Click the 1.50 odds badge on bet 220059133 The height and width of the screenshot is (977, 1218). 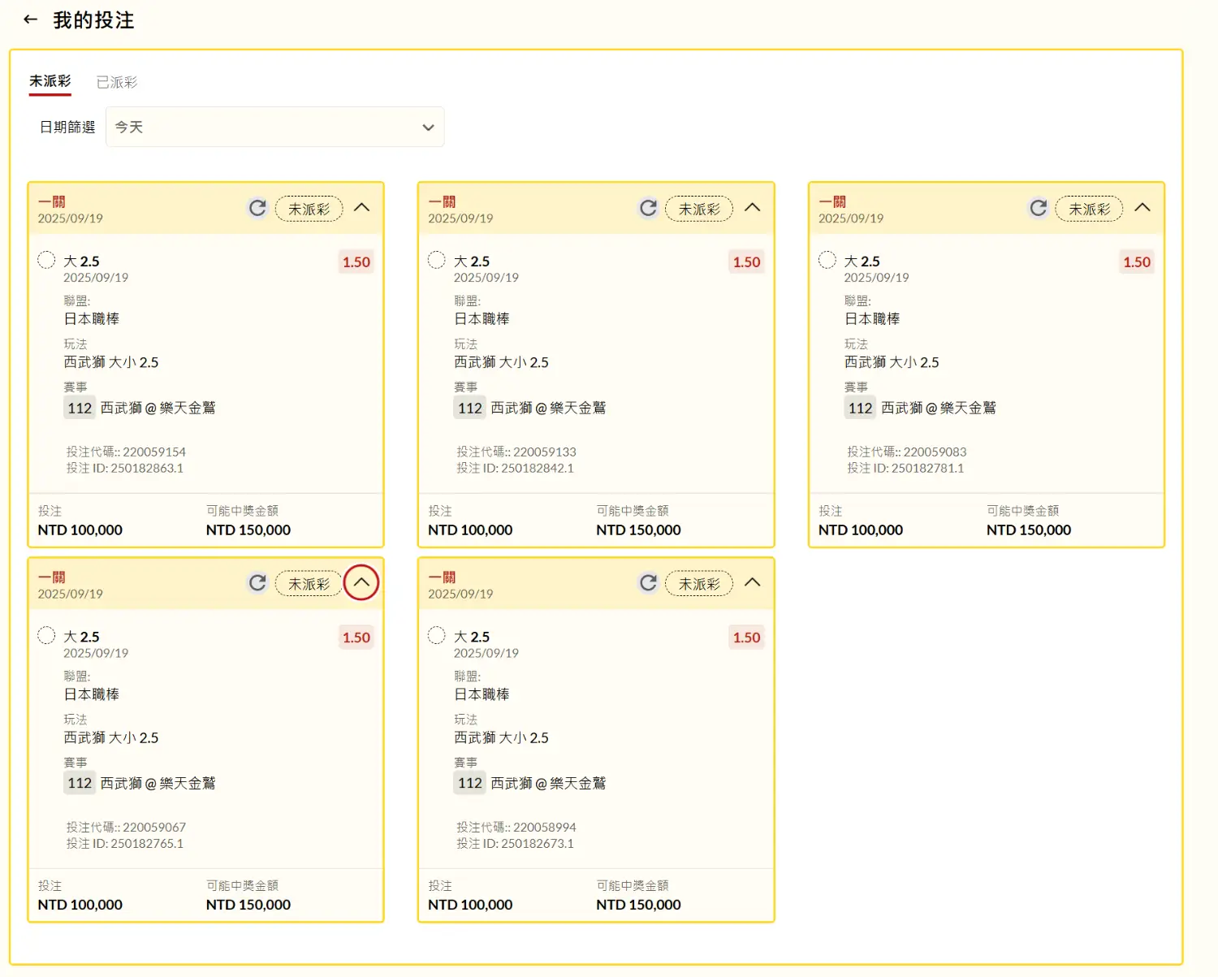pos(746,262)
